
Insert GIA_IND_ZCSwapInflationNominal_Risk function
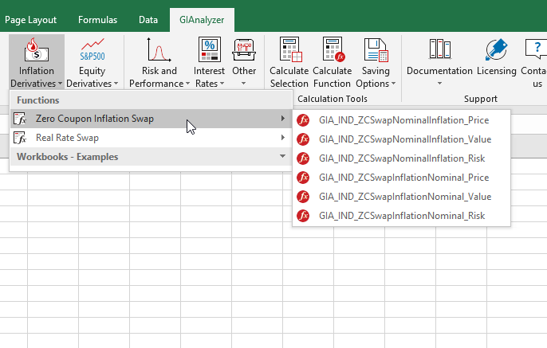(401, 216)
